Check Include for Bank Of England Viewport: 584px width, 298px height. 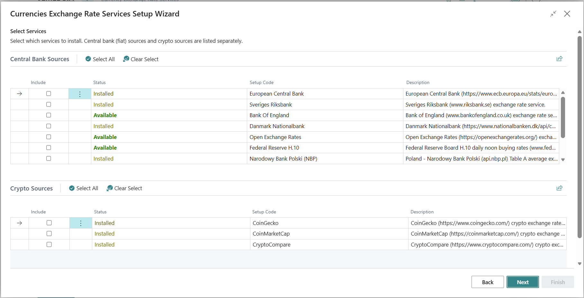coord(49,115)
